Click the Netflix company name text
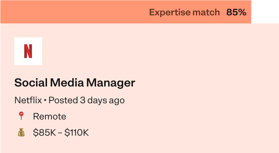This screenshot has height=153, width=279. click(28, 100)
